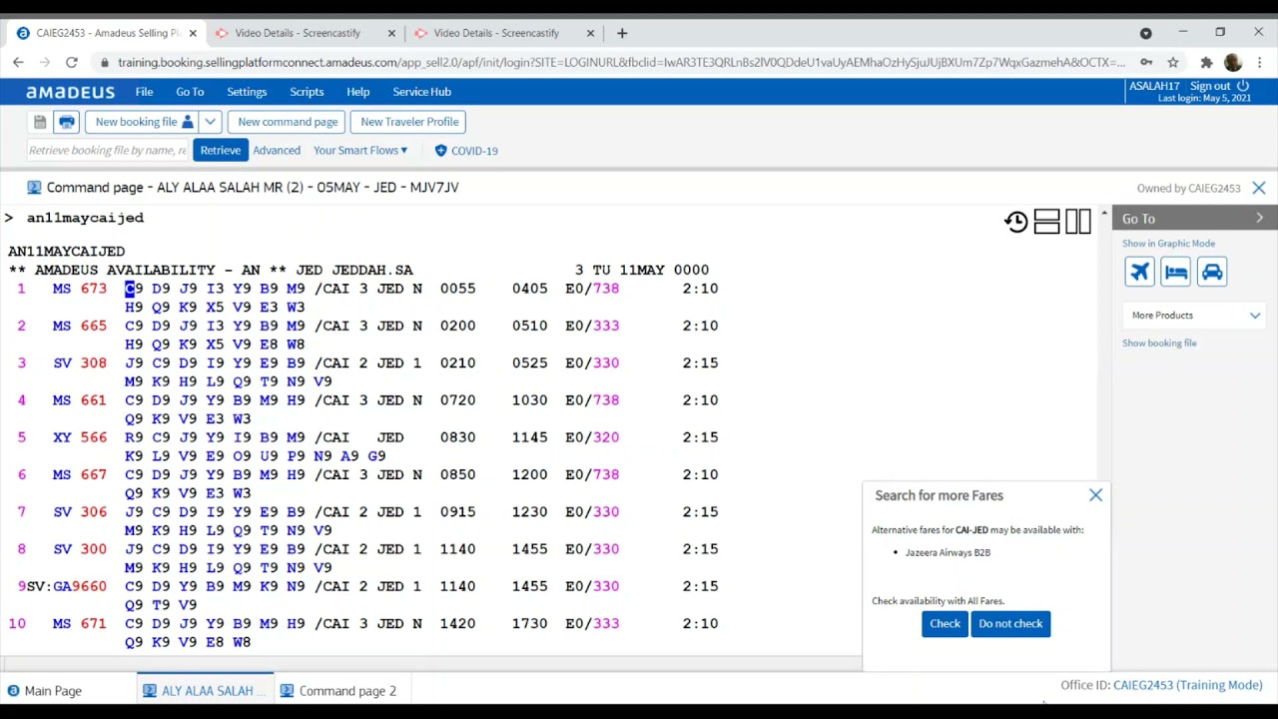The height and width of the screenshot is (719, 1278).
Task: Open browser three-dot menu
Action: (x=1259, y=62)
